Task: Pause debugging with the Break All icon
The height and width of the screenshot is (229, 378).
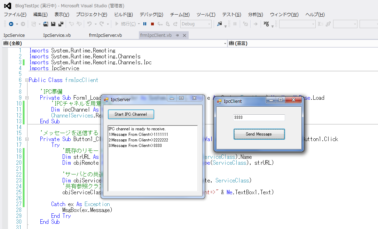Action: [145, 24]
